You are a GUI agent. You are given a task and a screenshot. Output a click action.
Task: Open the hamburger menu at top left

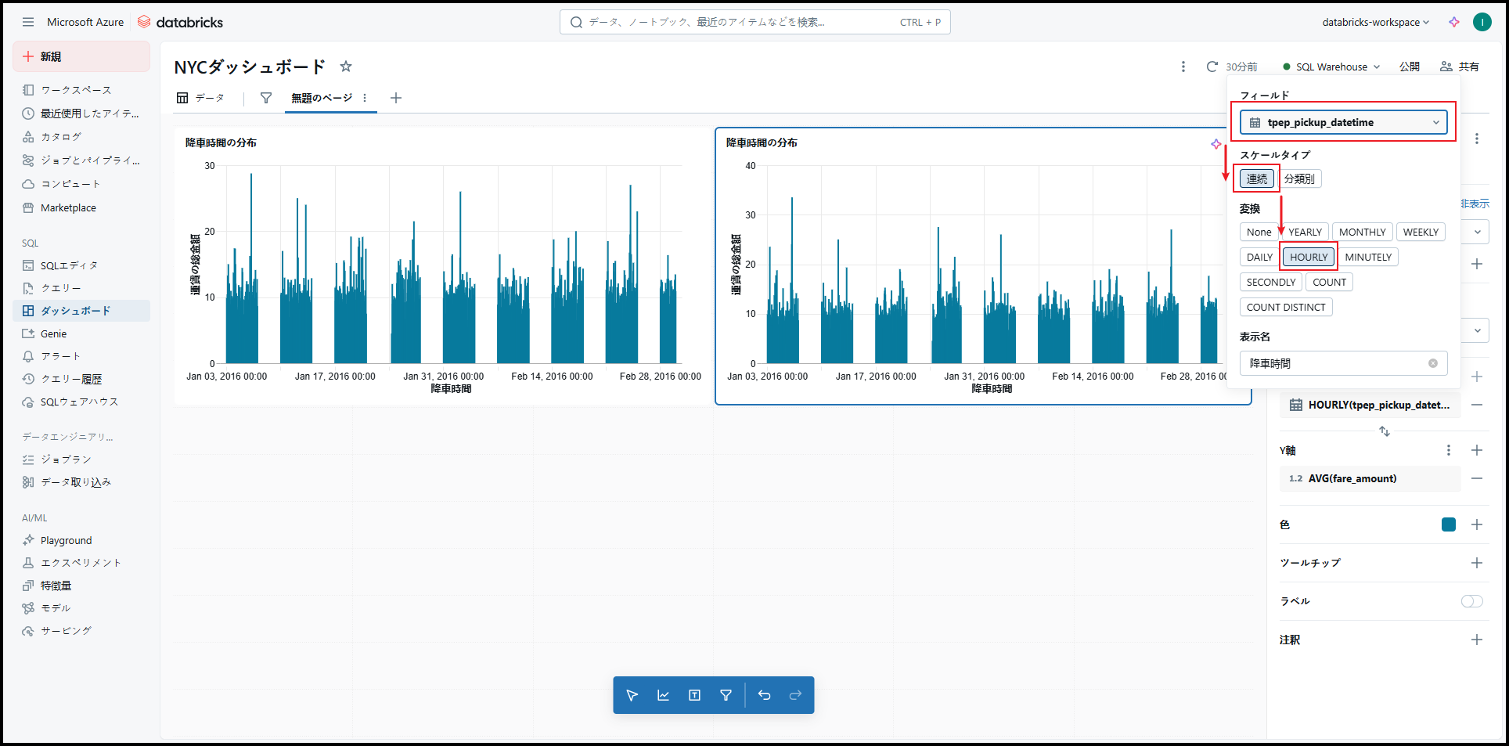28,22
